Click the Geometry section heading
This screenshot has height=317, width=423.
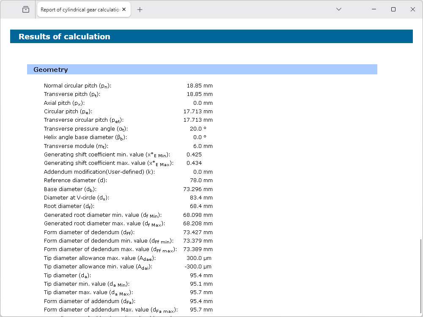point(51,70)
